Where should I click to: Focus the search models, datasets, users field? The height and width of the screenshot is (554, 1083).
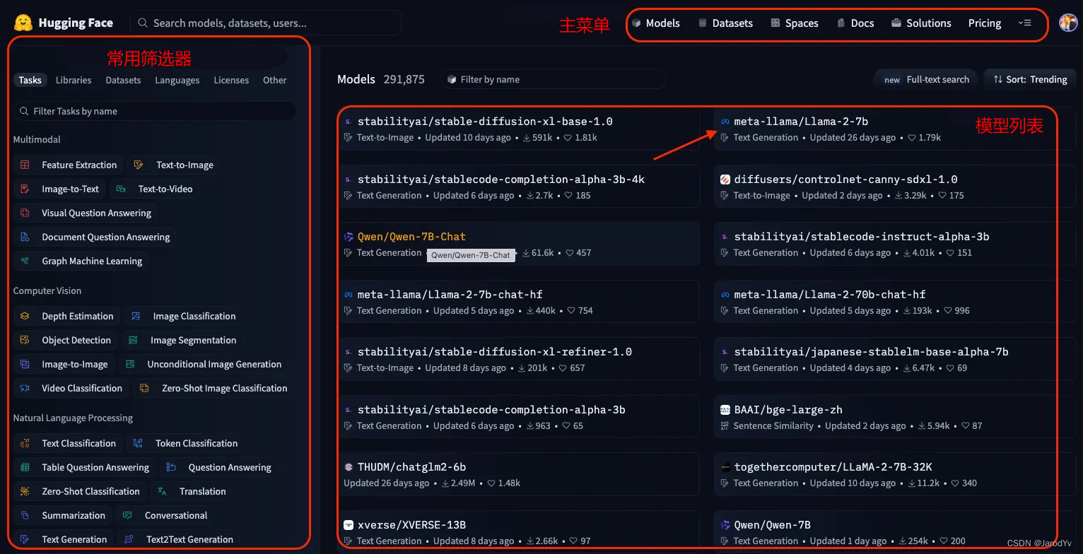tap(266, 23)
